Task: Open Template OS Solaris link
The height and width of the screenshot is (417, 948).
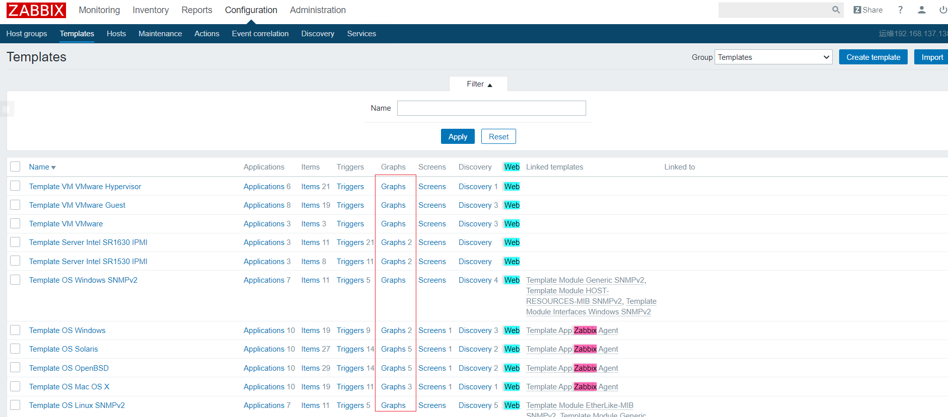Action: (x=64, y=349)
